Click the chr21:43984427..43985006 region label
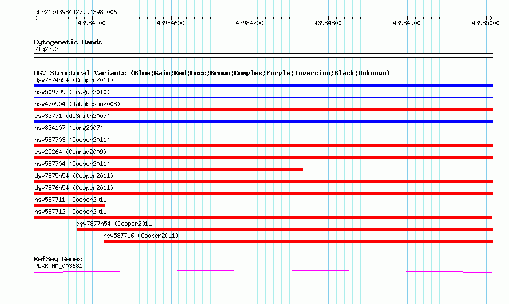This screenshot has height=304, width=509. click(75, 12)
